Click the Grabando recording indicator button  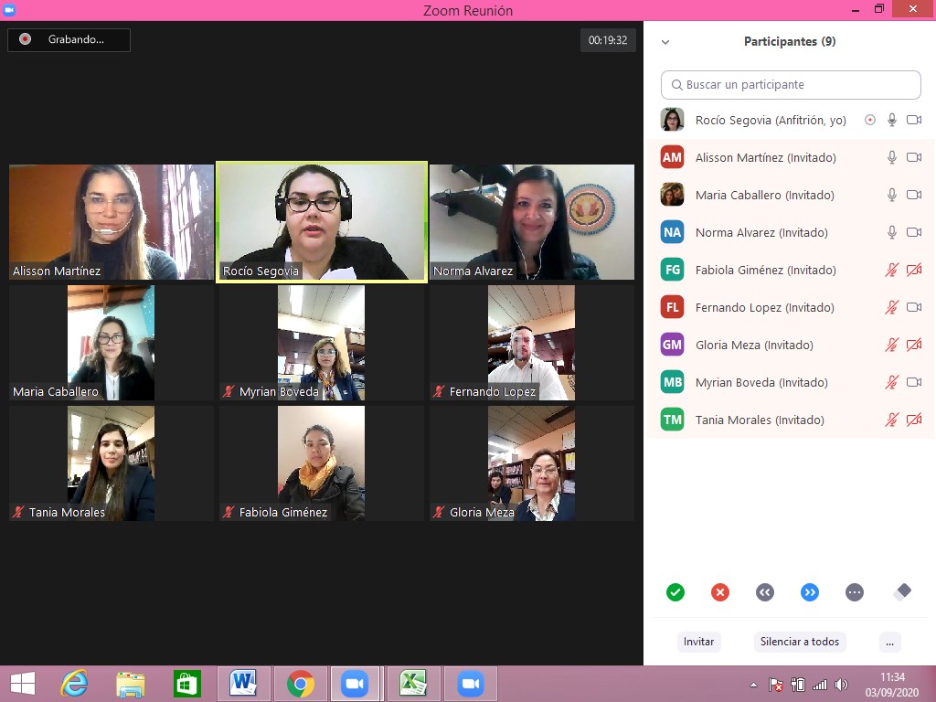click(69, 40)
